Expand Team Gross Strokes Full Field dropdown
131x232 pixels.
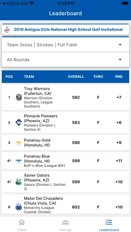65,45
